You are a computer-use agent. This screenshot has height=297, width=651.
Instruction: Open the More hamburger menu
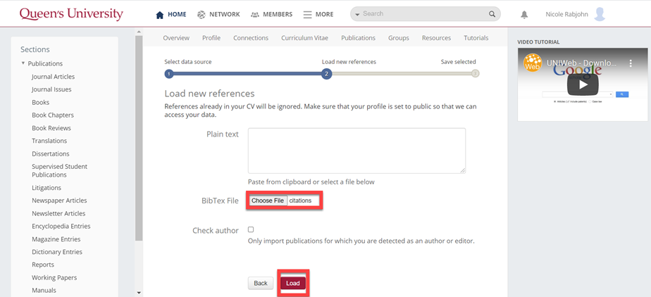pyautogui.click(x=307, y=15)
